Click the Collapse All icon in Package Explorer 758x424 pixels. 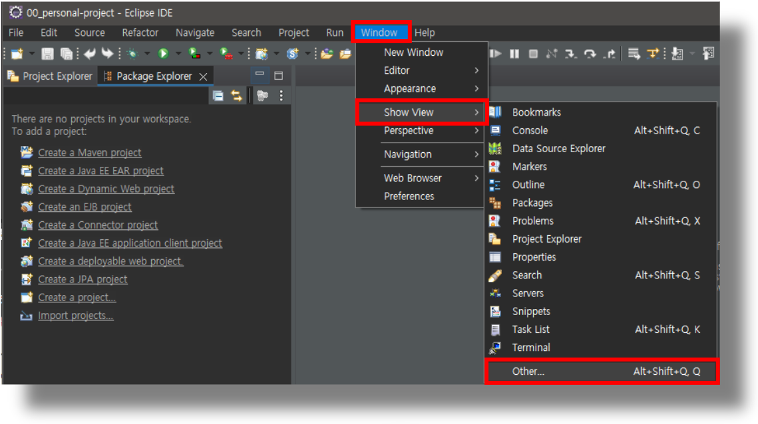[x=218, y=96]
